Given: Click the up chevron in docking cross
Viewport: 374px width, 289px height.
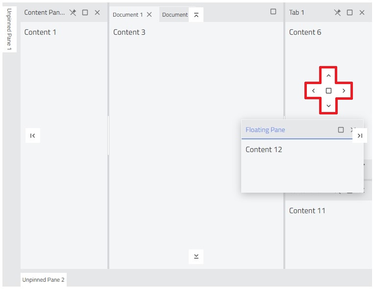Looking at the screenshot, I should tap(328, 76).
